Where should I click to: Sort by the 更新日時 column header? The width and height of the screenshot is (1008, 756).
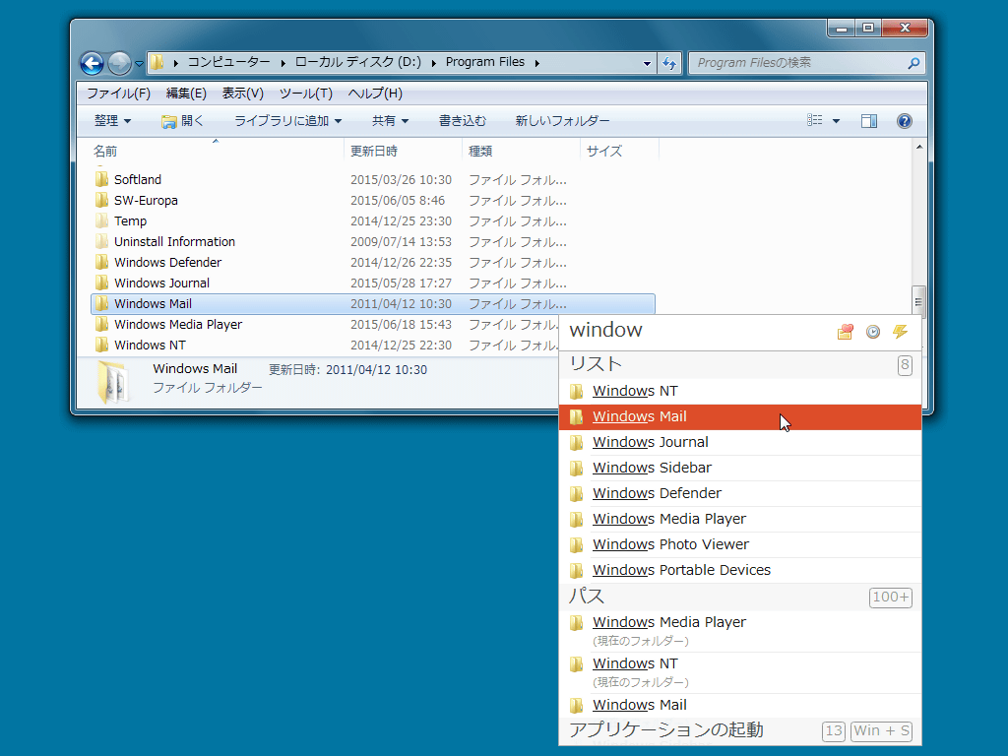[x=403, y=151]
